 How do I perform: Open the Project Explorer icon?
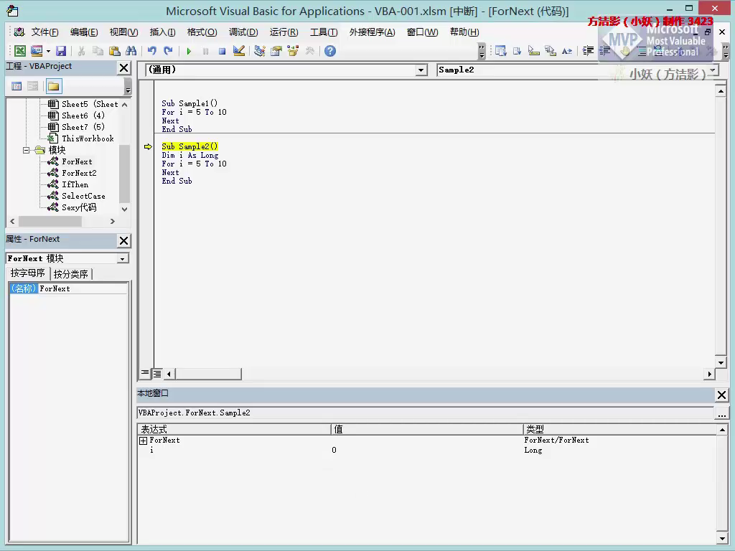tap(260, 51)
